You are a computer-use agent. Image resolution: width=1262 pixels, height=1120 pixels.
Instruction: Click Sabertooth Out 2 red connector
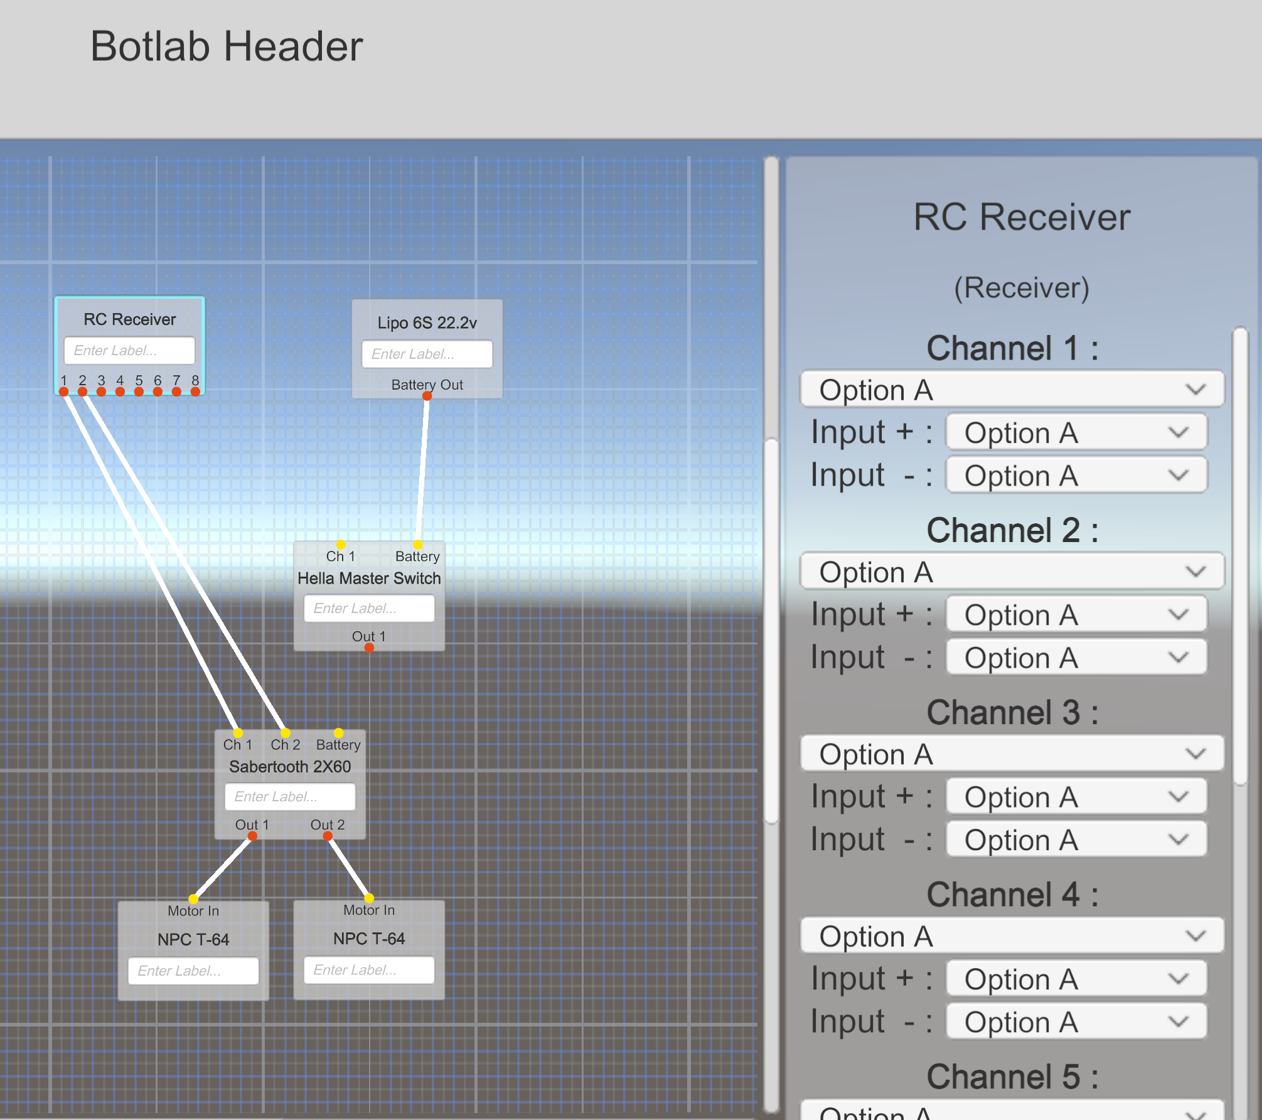[328, 836]
